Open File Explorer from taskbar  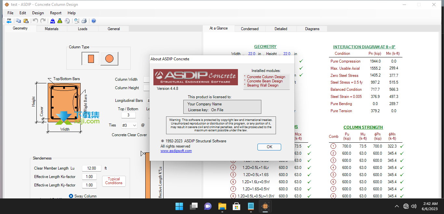pyautogui.click(x=222, y=206)
